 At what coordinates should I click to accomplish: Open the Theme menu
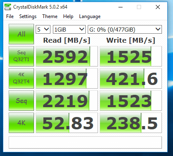pyautogui.click(x=50, y=16)
